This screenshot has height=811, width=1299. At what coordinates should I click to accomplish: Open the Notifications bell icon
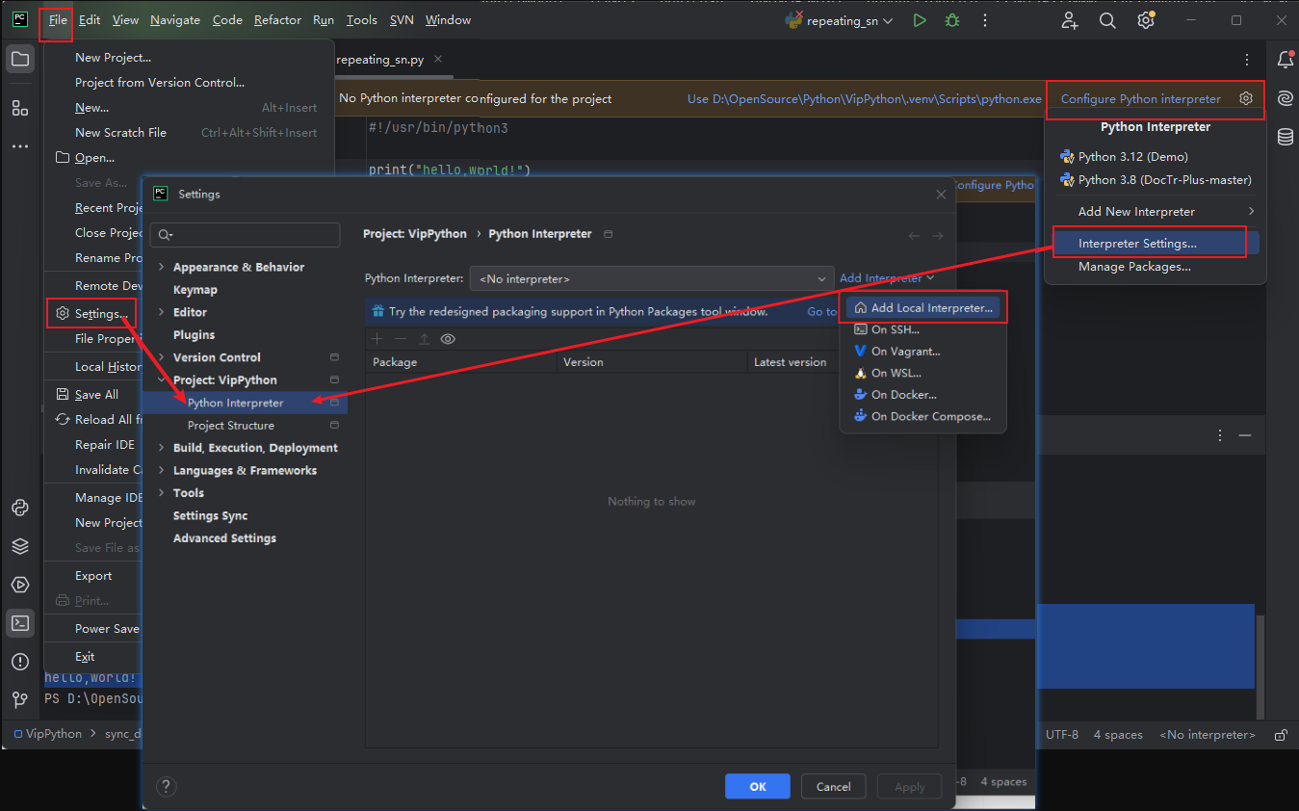point(1285,60)
